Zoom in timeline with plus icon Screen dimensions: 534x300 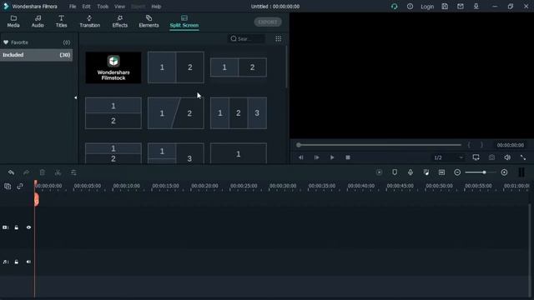(504, 172)
